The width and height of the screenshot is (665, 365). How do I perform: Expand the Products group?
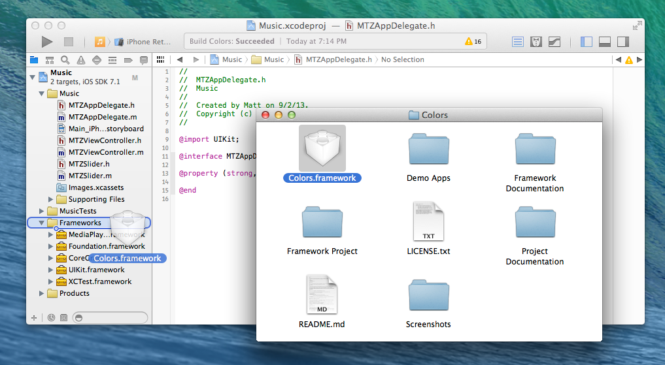click(x=42, y=293)
